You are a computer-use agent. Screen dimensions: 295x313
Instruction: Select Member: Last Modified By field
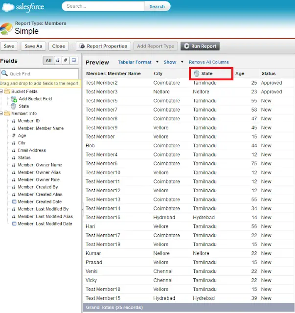43,209
